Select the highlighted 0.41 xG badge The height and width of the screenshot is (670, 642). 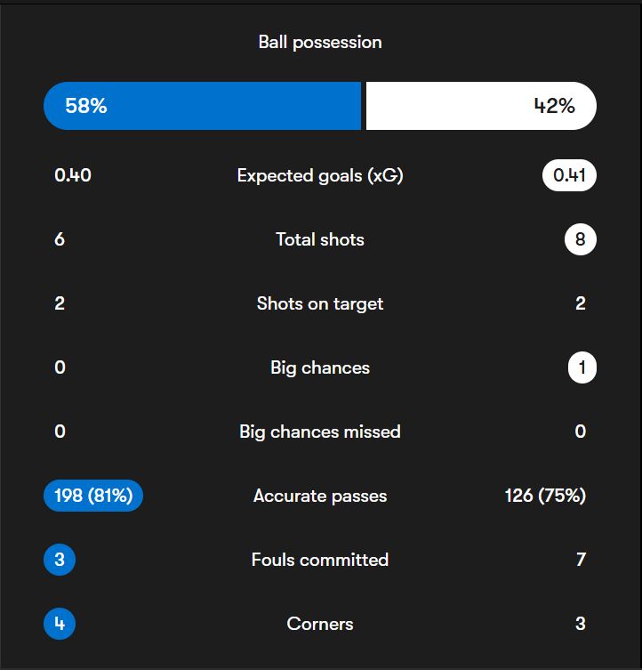[569, 175]
